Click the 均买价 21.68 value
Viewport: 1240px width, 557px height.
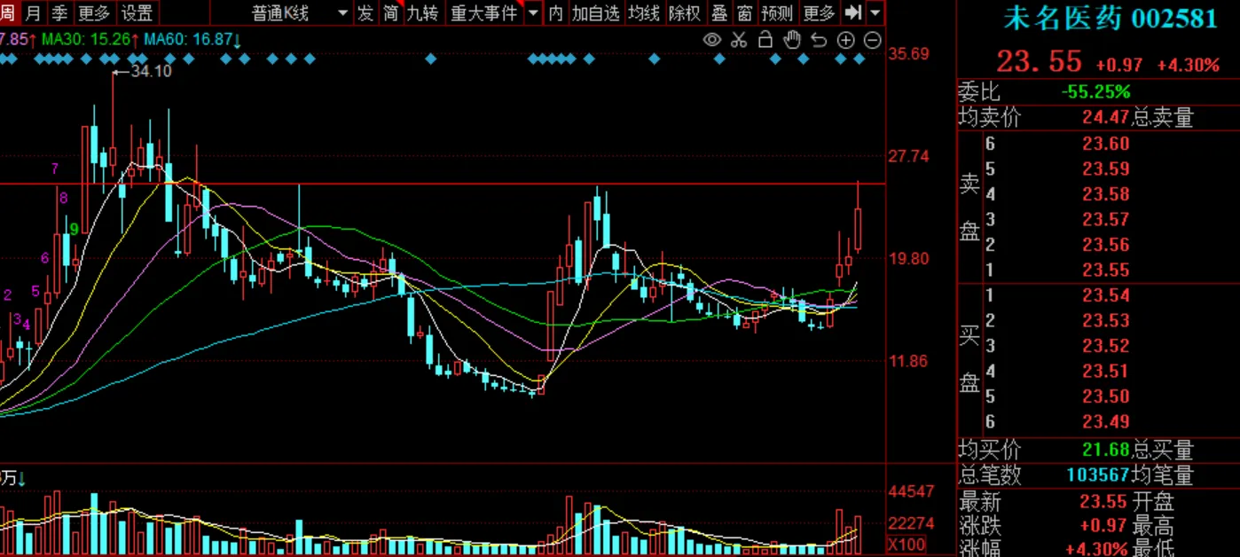coord(1105,450)
